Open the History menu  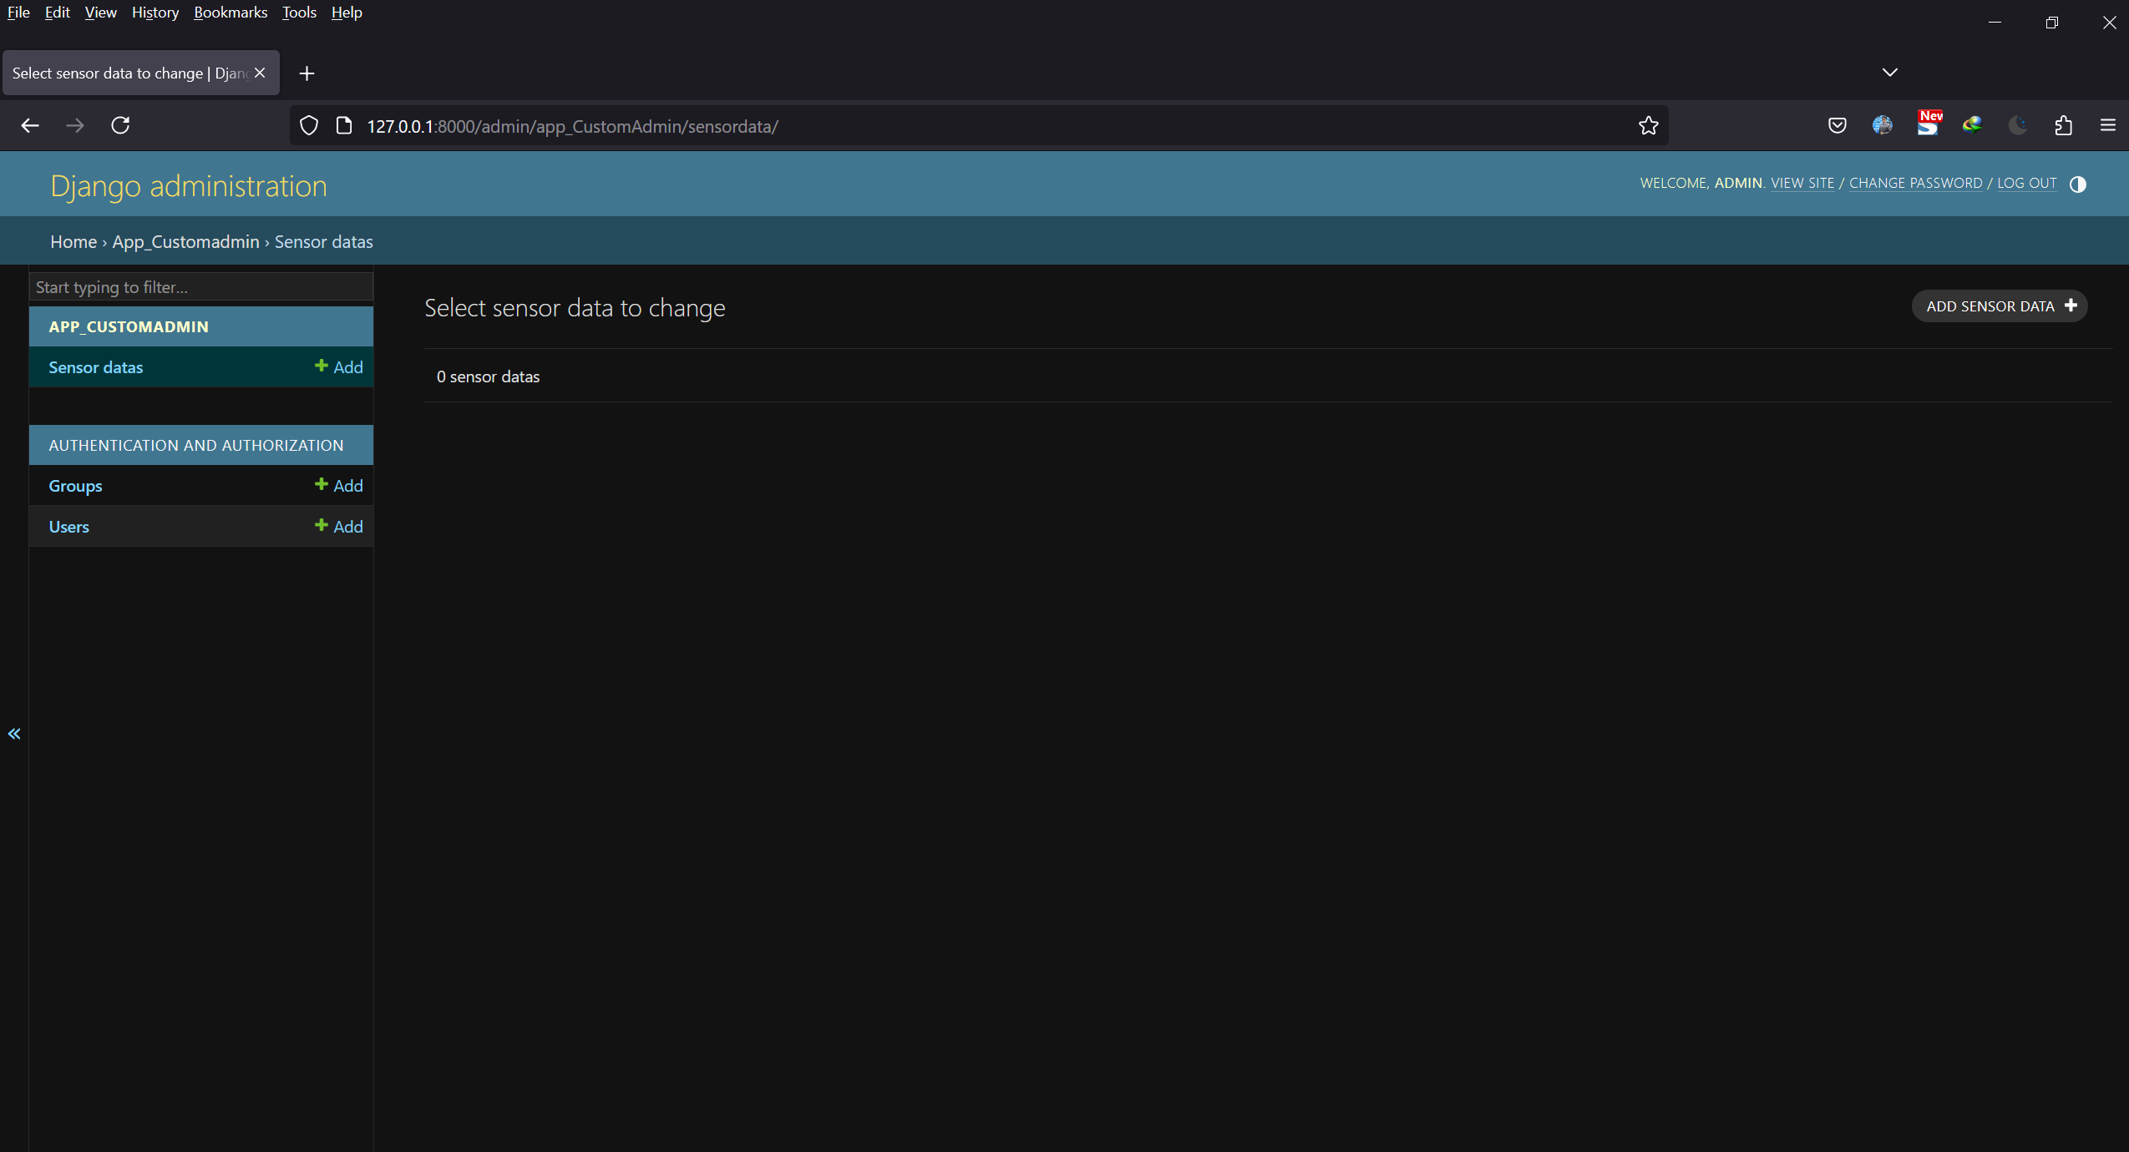click(155, 13)
